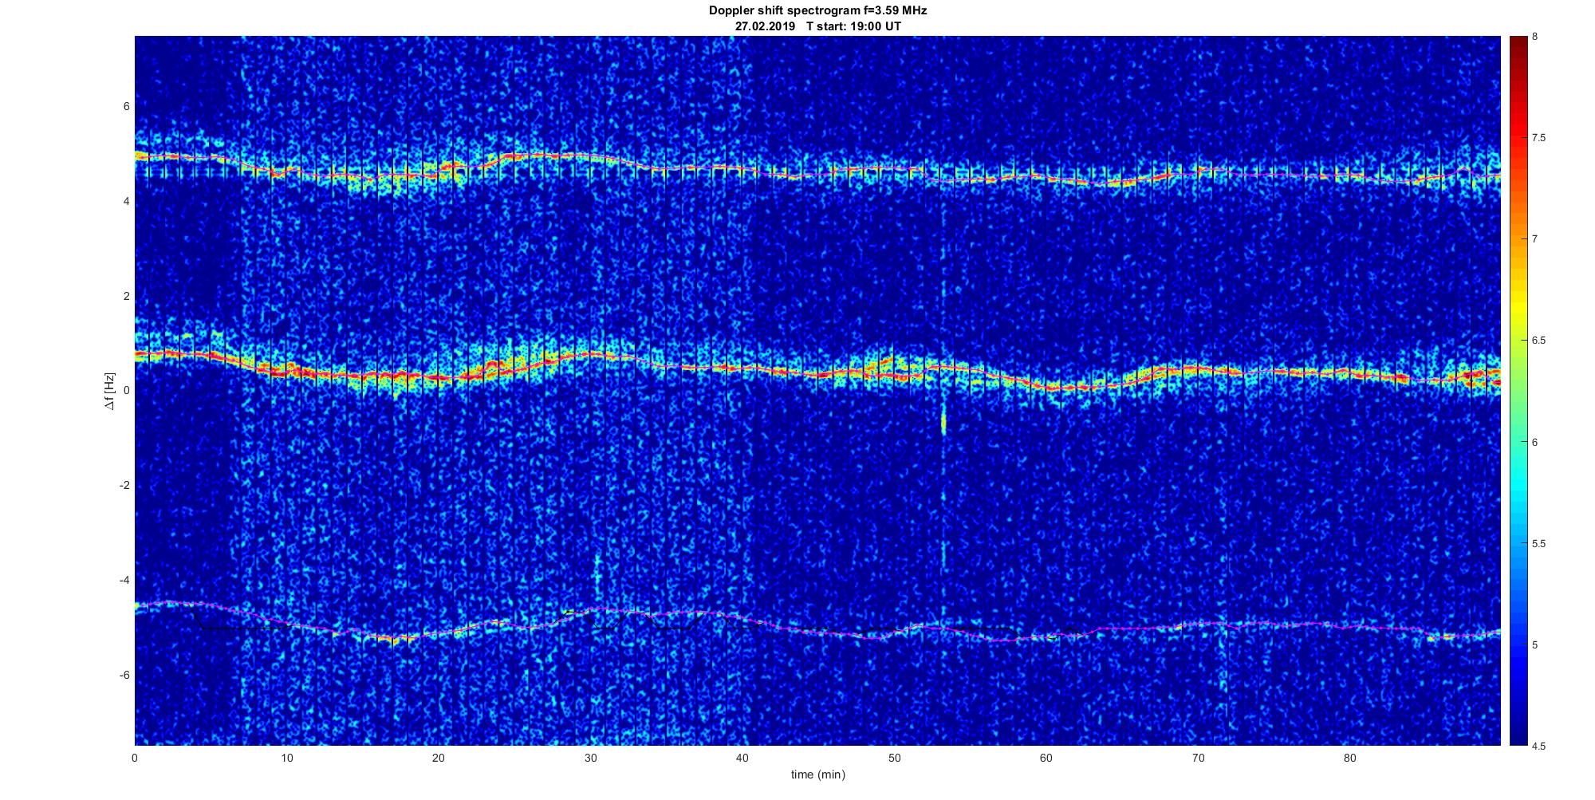Click y-axis tick label '-4'
Screen dimensions: 1595x800
(124, 580)
